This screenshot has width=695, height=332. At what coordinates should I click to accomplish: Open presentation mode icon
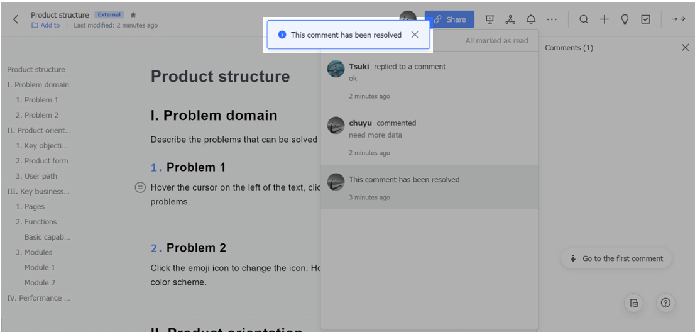[x=490, y=19]
